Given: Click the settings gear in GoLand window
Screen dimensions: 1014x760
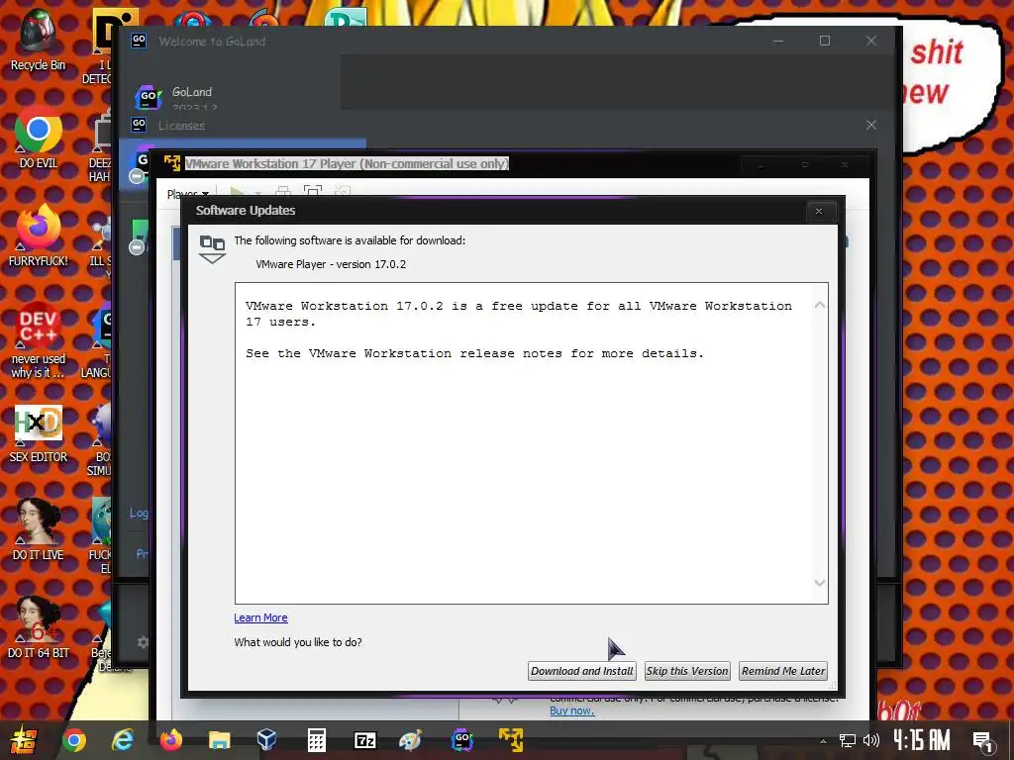Looking at the screenshot, I should click(x=143, y=641).
